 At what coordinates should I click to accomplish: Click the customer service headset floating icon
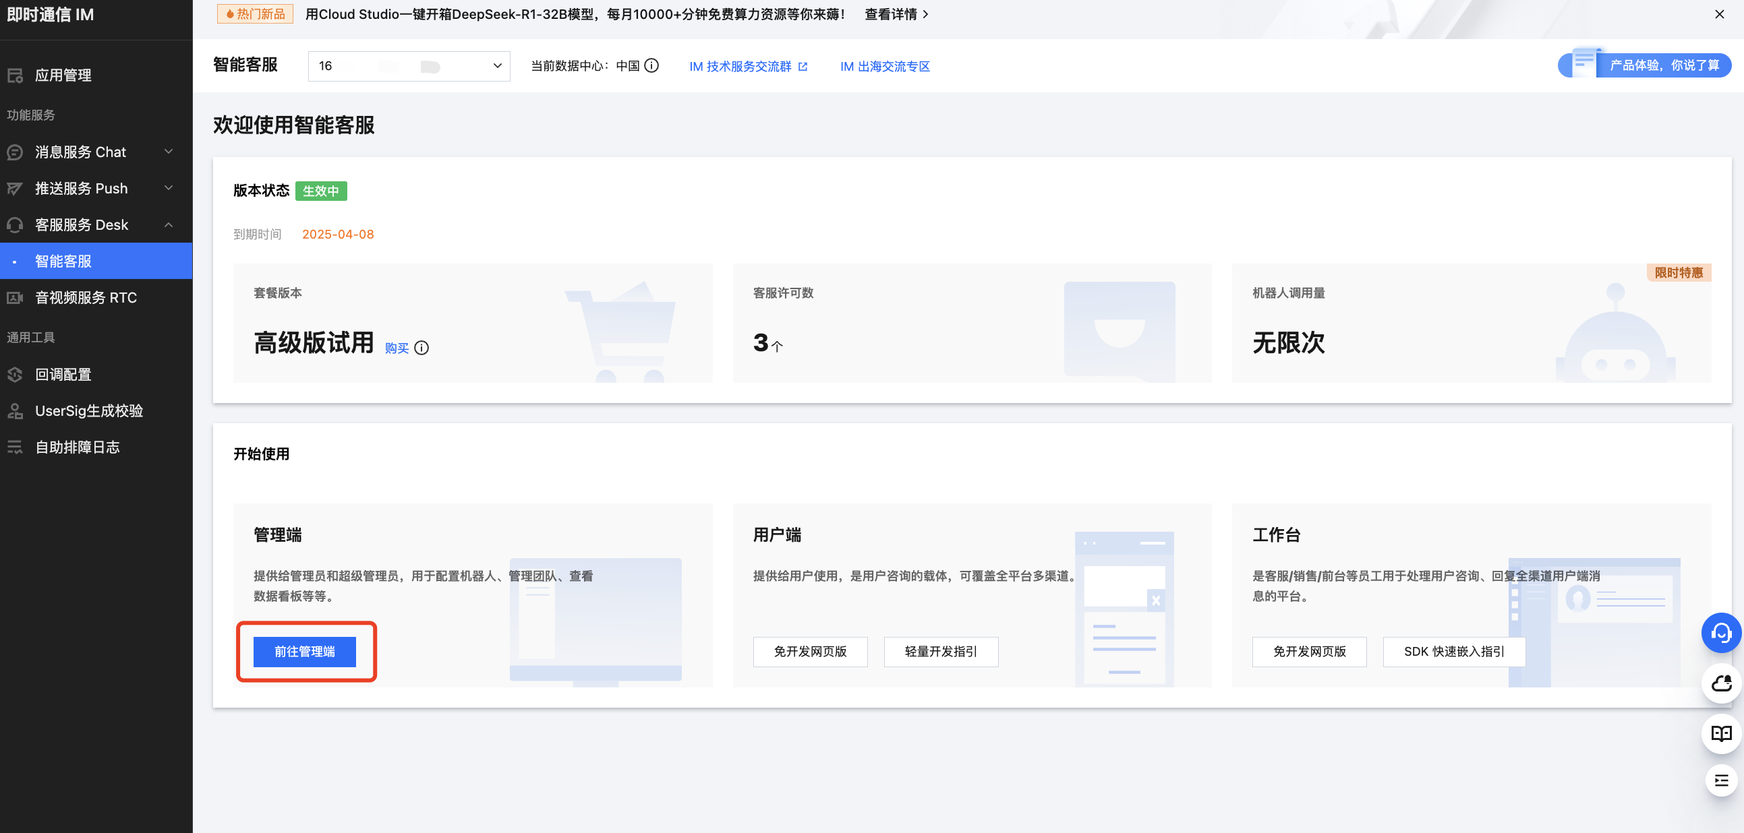coord(1720,633)
